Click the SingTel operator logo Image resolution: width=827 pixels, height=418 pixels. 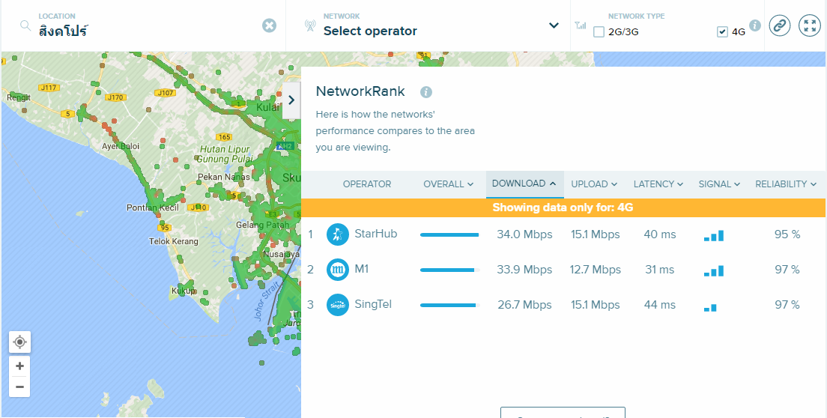point(338,305)
